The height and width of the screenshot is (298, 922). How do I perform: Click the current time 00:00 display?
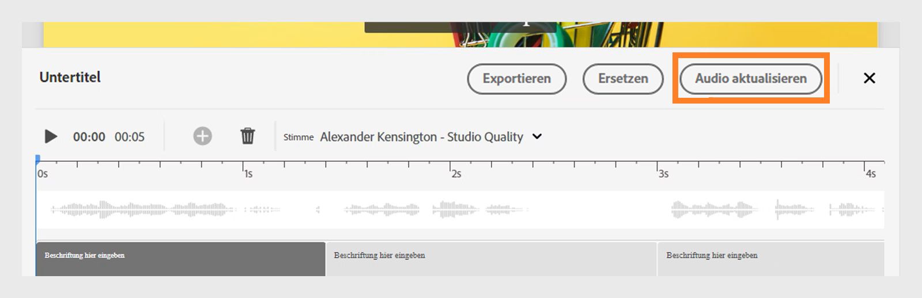[89, 137]
